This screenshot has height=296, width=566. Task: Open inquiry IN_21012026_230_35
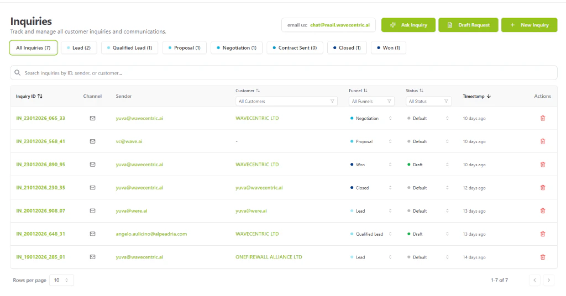click(40, 187)
